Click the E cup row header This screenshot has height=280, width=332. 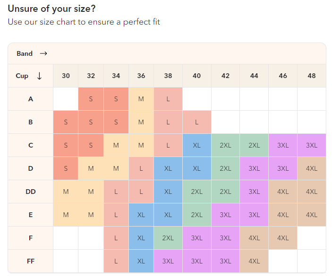pyautogui.click(x=31, y=215)
